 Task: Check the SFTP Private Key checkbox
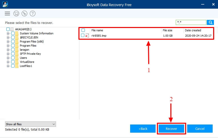pyautogui.click(x=13, y=54)
